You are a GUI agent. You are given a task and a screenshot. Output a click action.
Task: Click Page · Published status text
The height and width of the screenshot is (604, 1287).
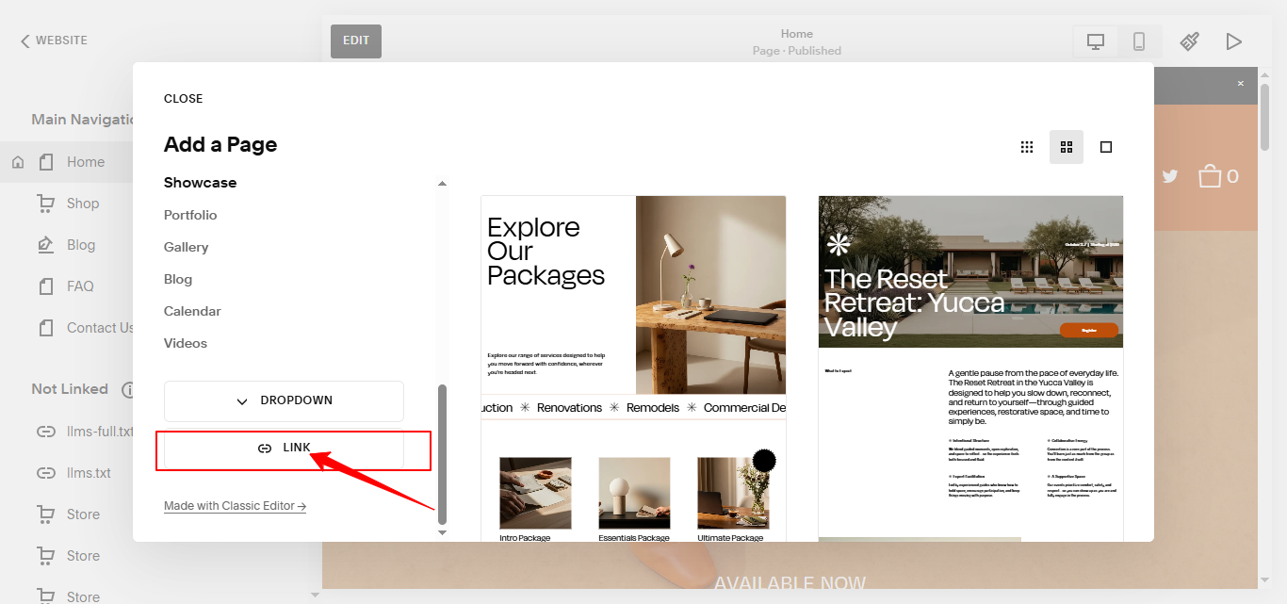click(x=797, y=51)
